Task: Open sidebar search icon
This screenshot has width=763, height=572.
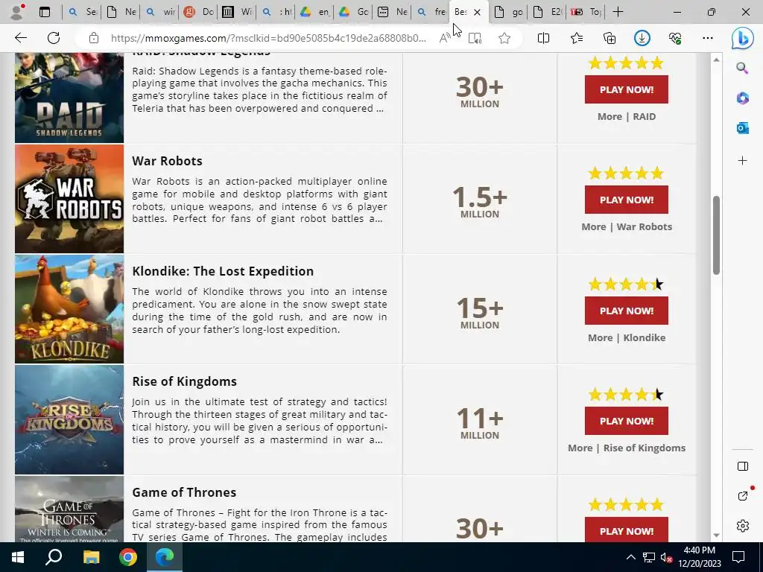Action: pos(742,68)
